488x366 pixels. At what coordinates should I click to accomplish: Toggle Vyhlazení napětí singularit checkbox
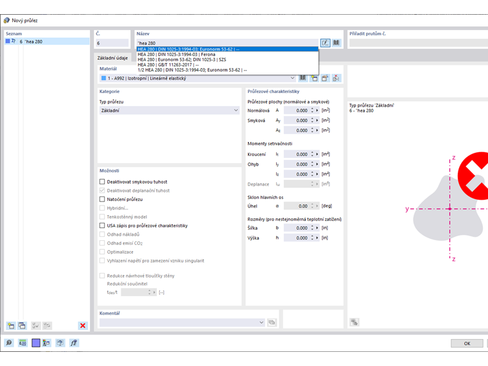tap(102, 261)
